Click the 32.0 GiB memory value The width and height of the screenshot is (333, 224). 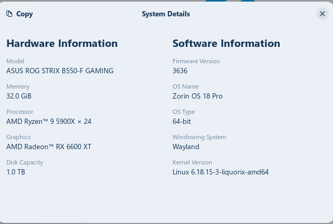(x=20, y=96)
